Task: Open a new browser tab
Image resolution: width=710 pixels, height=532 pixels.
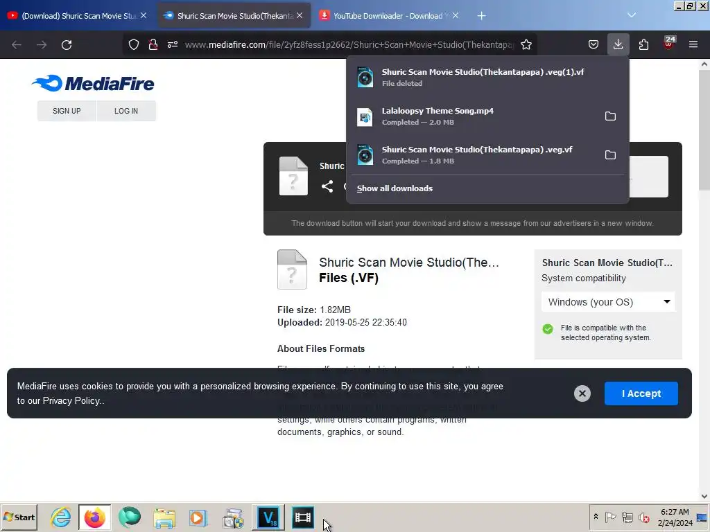Action: [x=481, y=16]
